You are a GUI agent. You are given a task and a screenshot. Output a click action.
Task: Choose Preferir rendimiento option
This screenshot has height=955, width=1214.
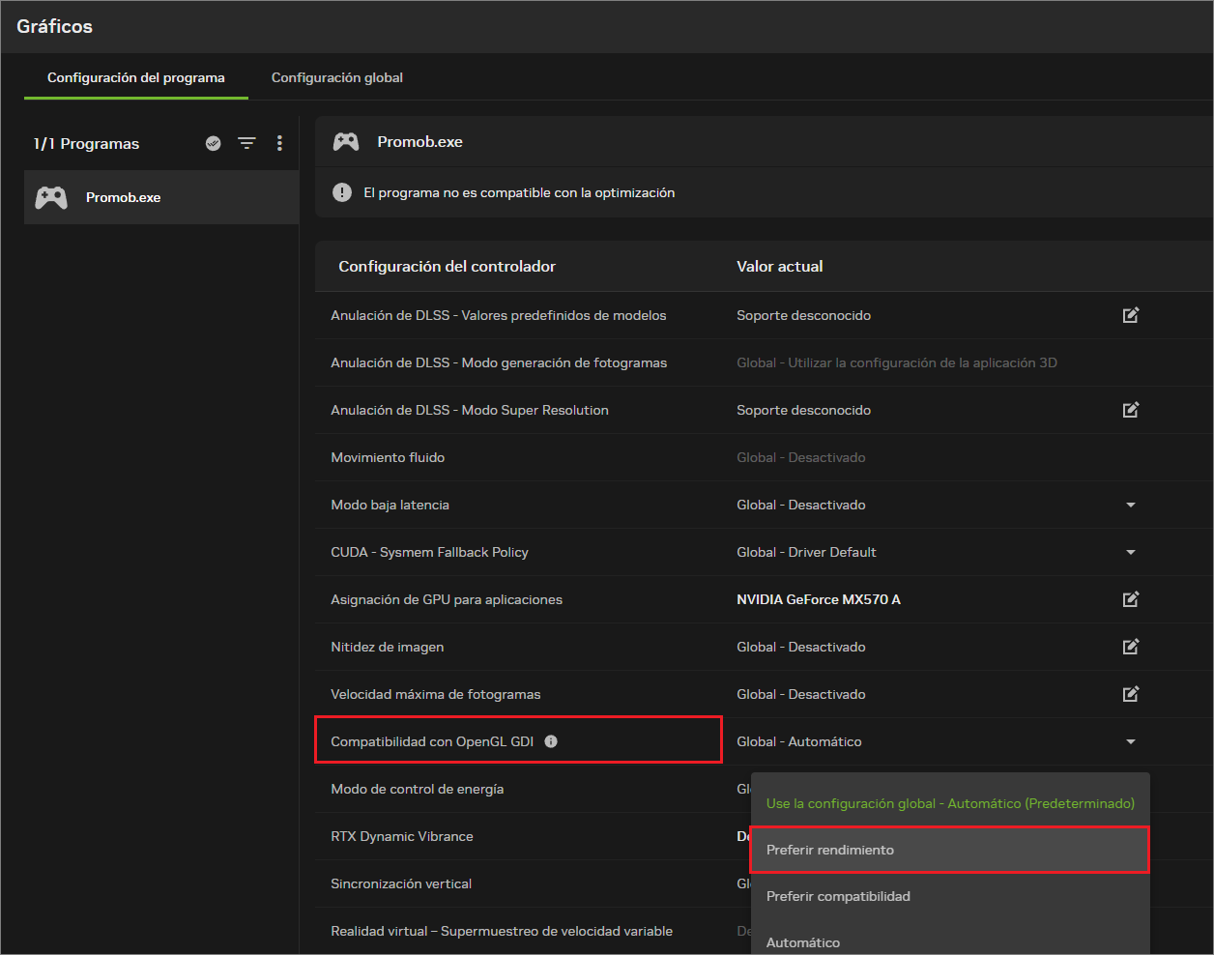[x=950, y=850]
